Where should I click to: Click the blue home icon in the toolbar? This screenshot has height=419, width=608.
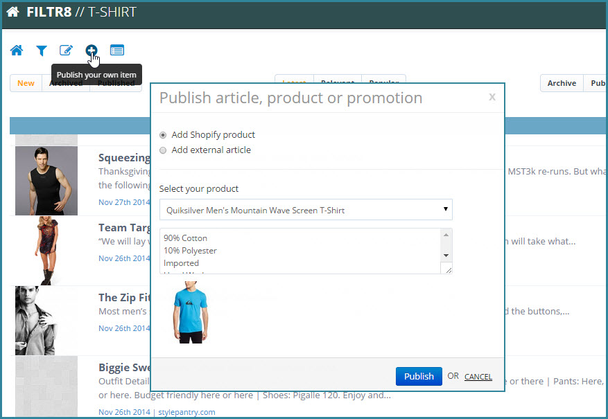(x=17, y=51)
